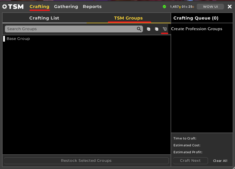Open the Reports section
The image size is (235, 169).
[92, 7]
